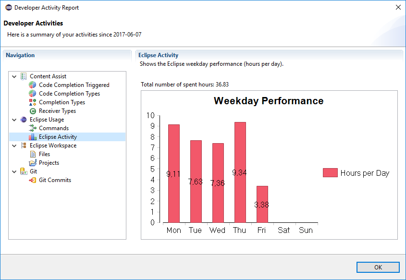Open the Files report

pos(44,154)
